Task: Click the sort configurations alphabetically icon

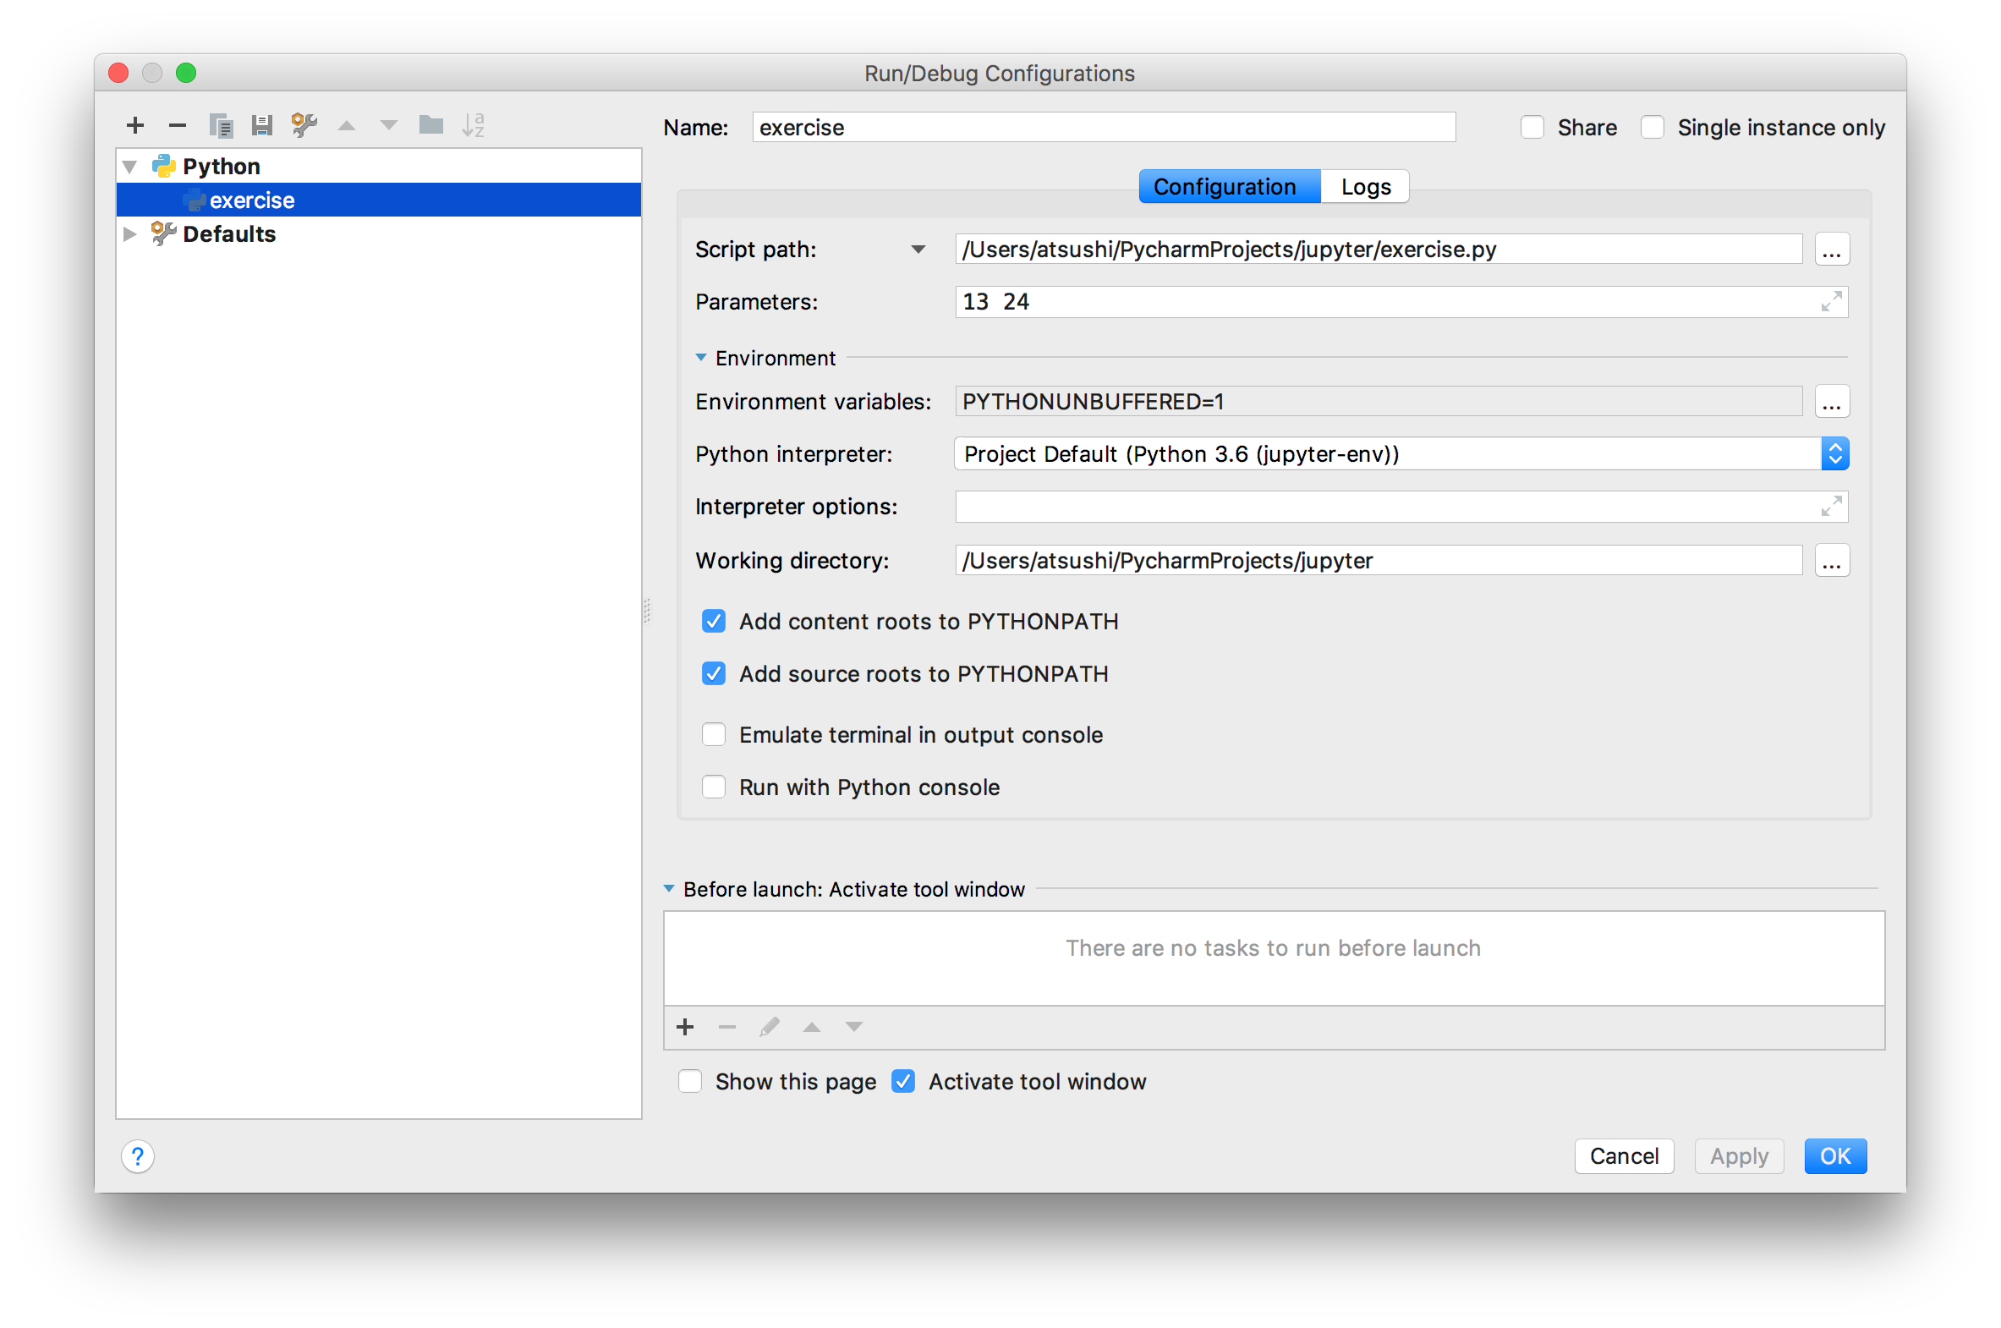Action: [474, 126]
